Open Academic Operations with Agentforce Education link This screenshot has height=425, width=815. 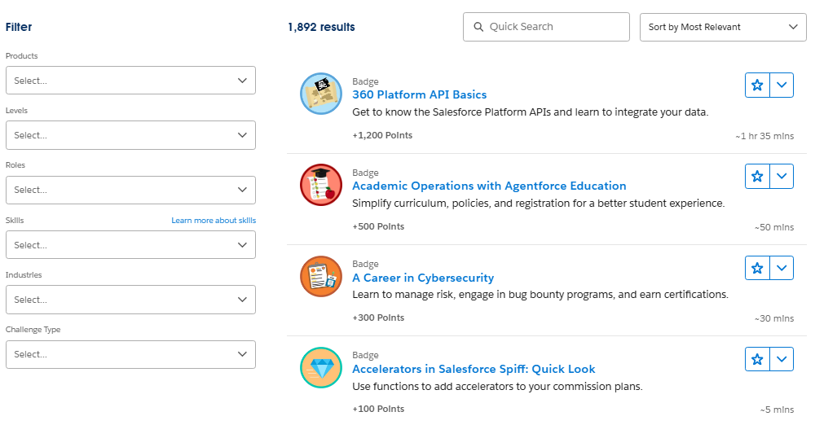pos(489,186)
